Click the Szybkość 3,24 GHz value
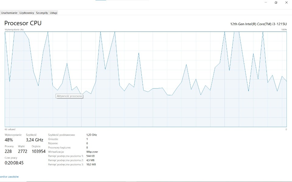The height and width of the screenshot is (182, 292). pyautogui.click(x=34, y=140)
